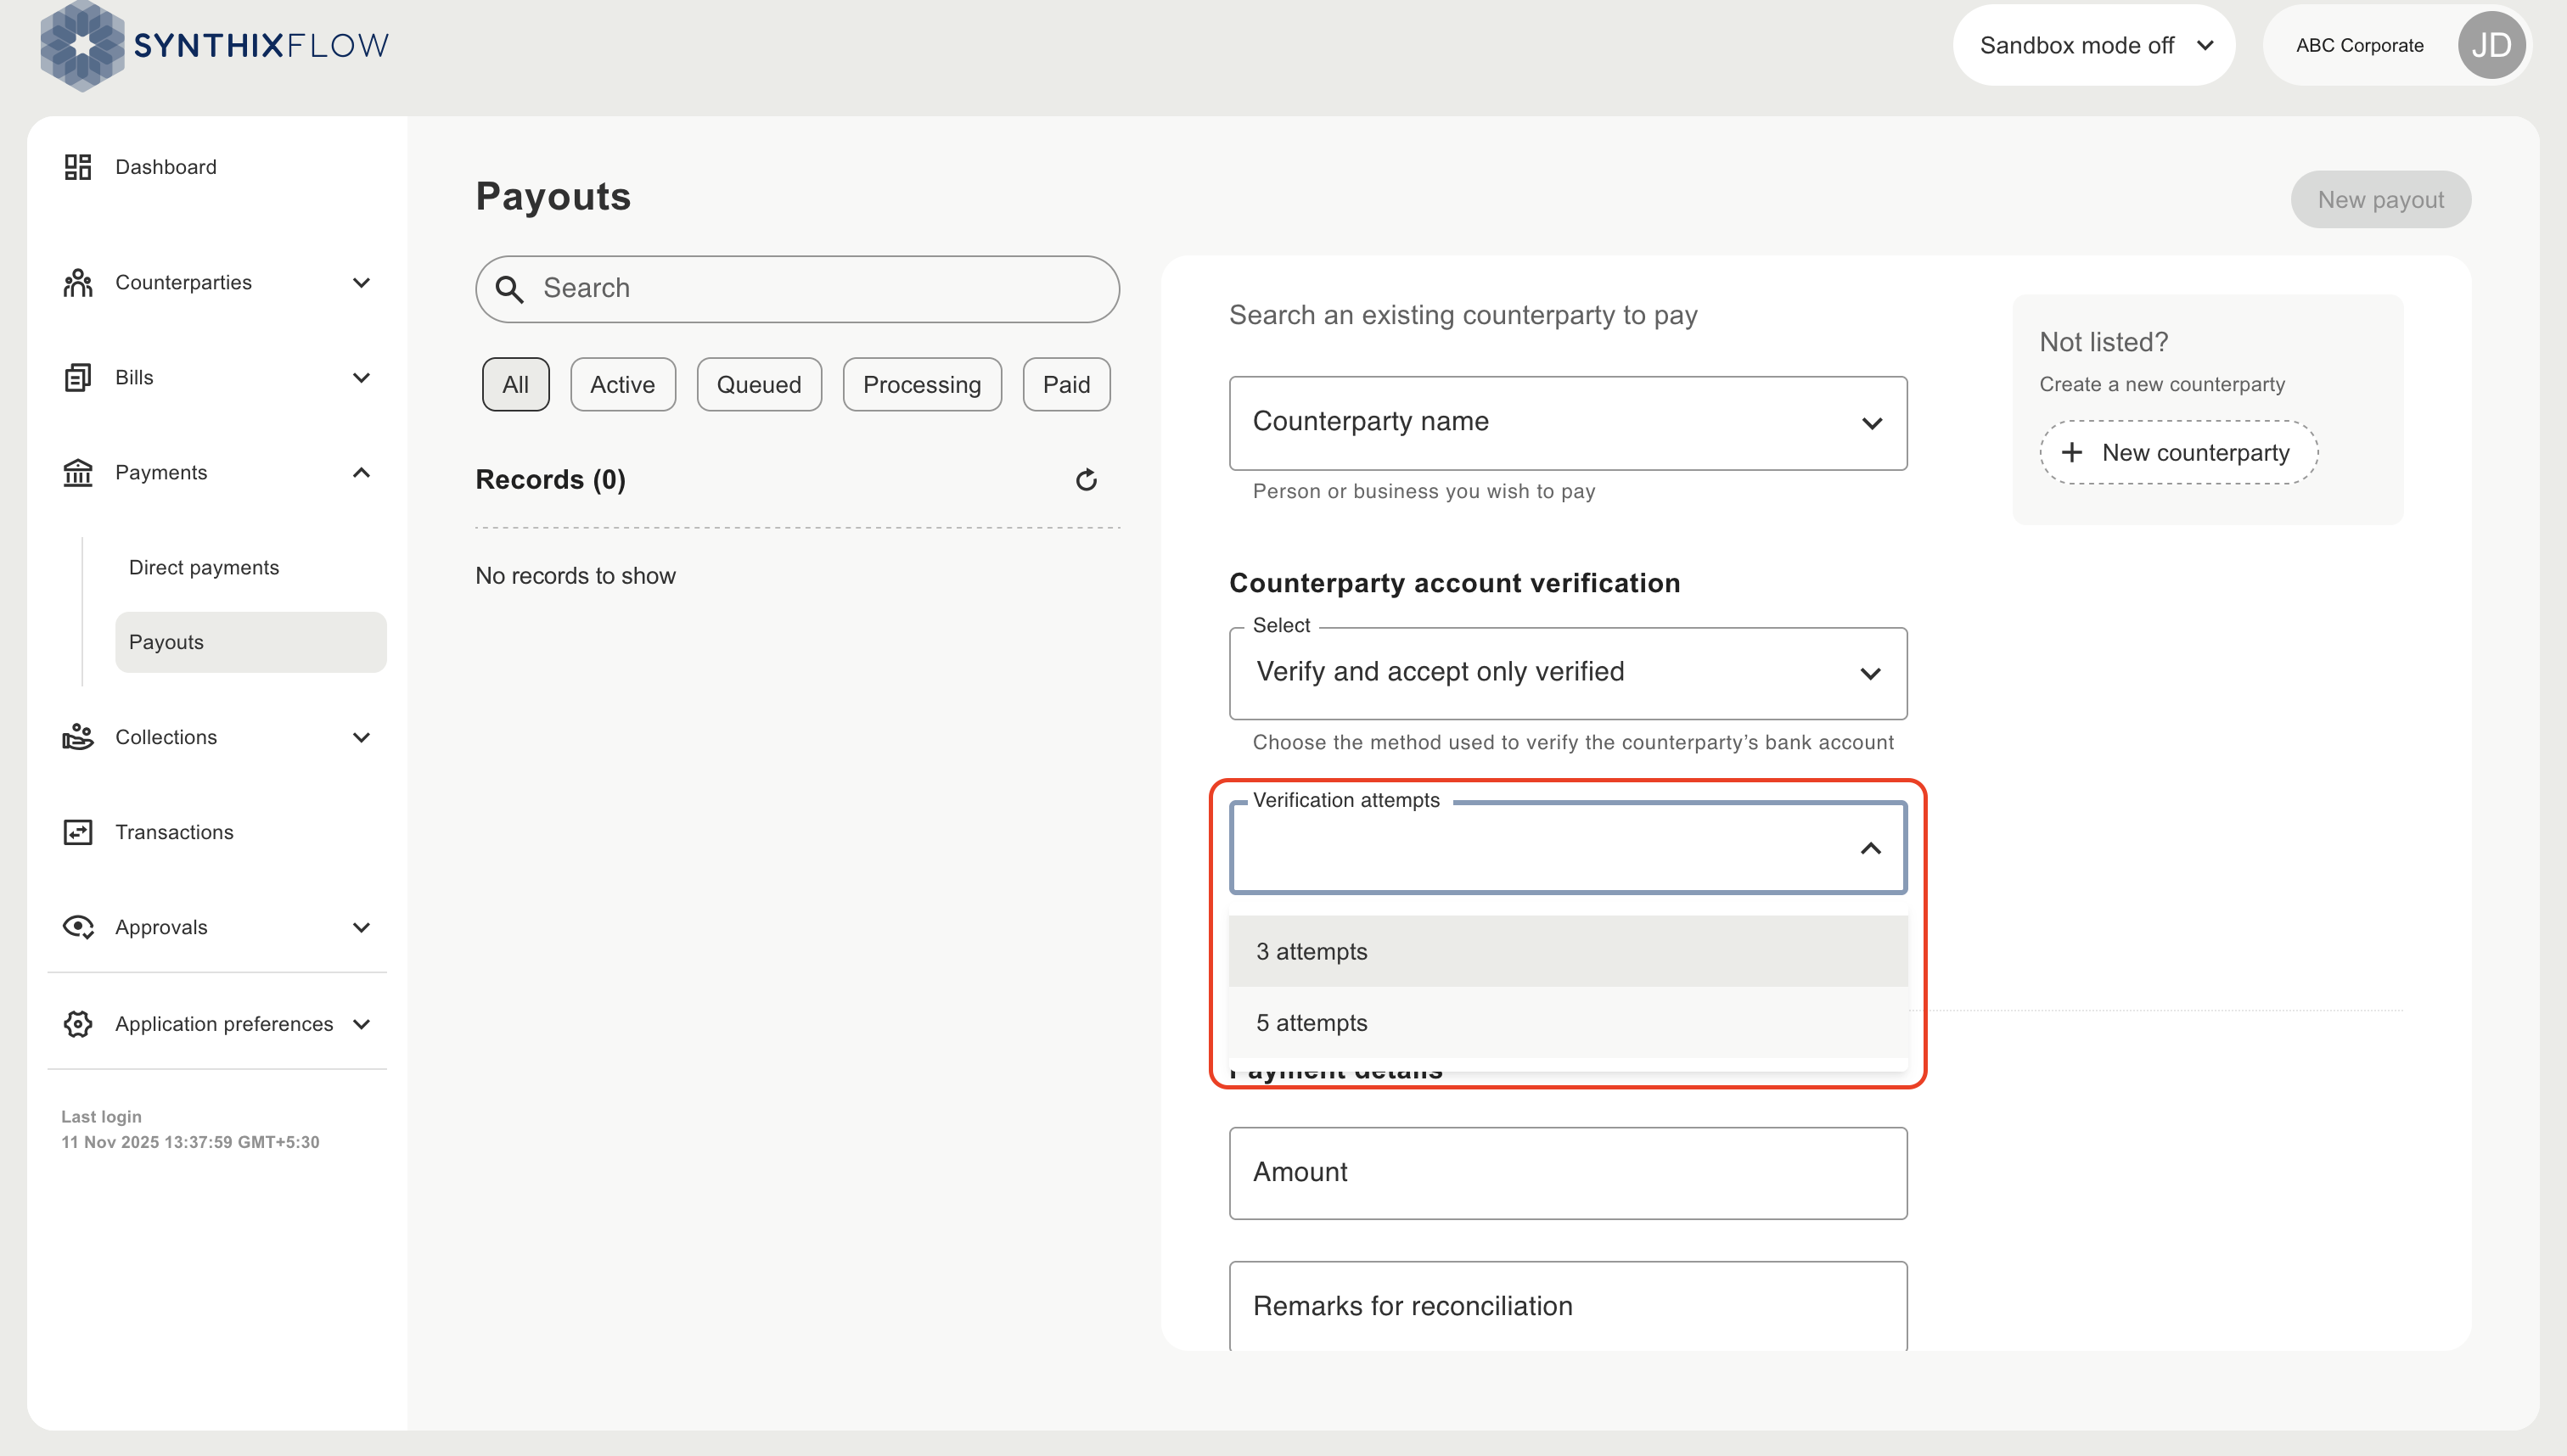This screenshot has width=2567, height=1456.
Task: Collapse the Verification attempts dropdown
Action: click(1870, 848)
